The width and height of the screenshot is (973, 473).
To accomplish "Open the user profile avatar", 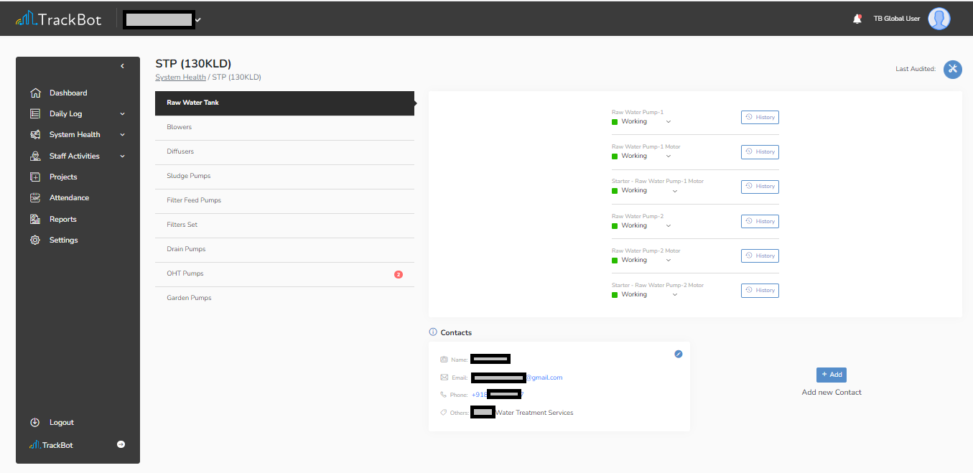I will click(939, 18).
